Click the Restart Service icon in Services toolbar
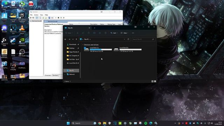The image size is (224, 126). click(64, 18)
